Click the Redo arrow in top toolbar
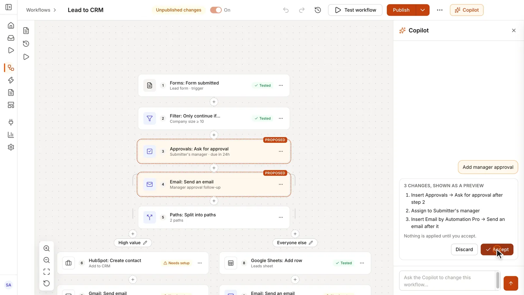The image size is (524, 295). pyautogui.click(x=302, y=10)
